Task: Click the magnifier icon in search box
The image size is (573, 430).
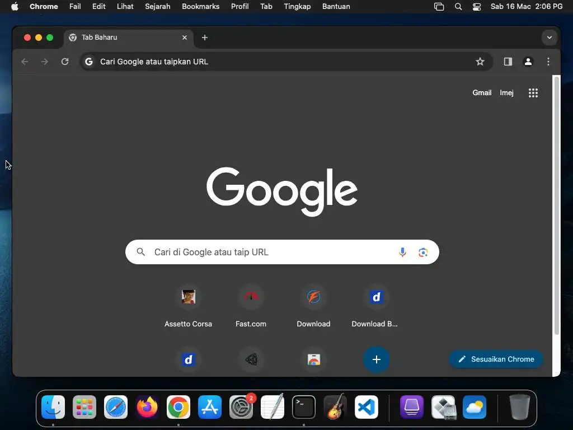Action: coord(140,252)
